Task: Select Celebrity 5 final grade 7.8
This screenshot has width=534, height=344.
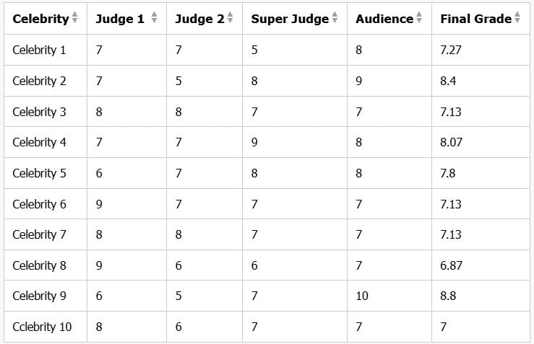Action: point(448,174)
